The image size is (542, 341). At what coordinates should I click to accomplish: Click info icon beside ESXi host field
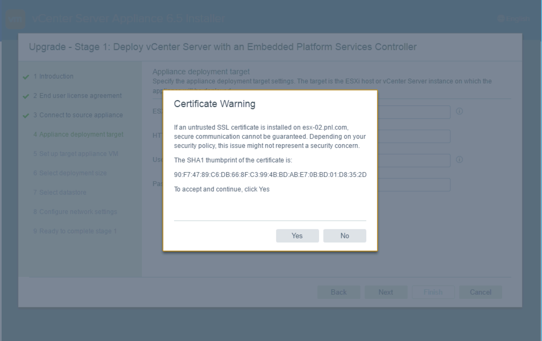click(x=459, y=111)
